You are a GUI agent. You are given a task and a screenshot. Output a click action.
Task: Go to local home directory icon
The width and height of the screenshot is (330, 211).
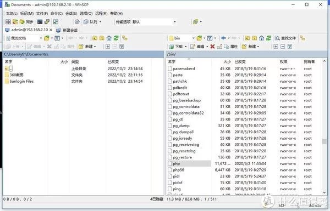(109, 38)
